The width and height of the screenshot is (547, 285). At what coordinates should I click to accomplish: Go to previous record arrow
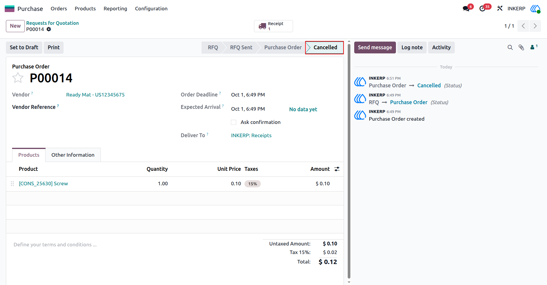(x=523, y=26)
